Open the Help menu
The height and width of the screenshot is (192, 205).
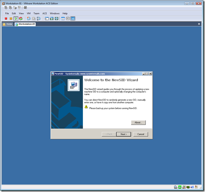[x=65, y=13]
